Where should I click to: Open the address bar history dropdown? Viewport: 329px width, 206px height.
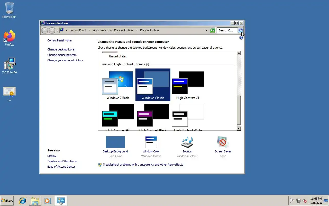point(206,30)
